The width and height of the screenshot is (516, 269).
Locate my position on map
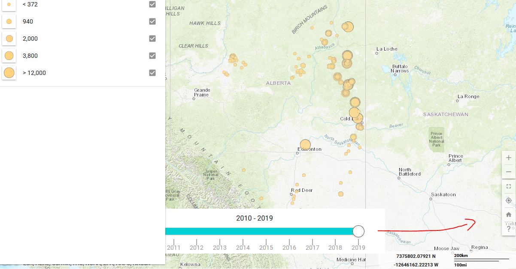(509, 200)
